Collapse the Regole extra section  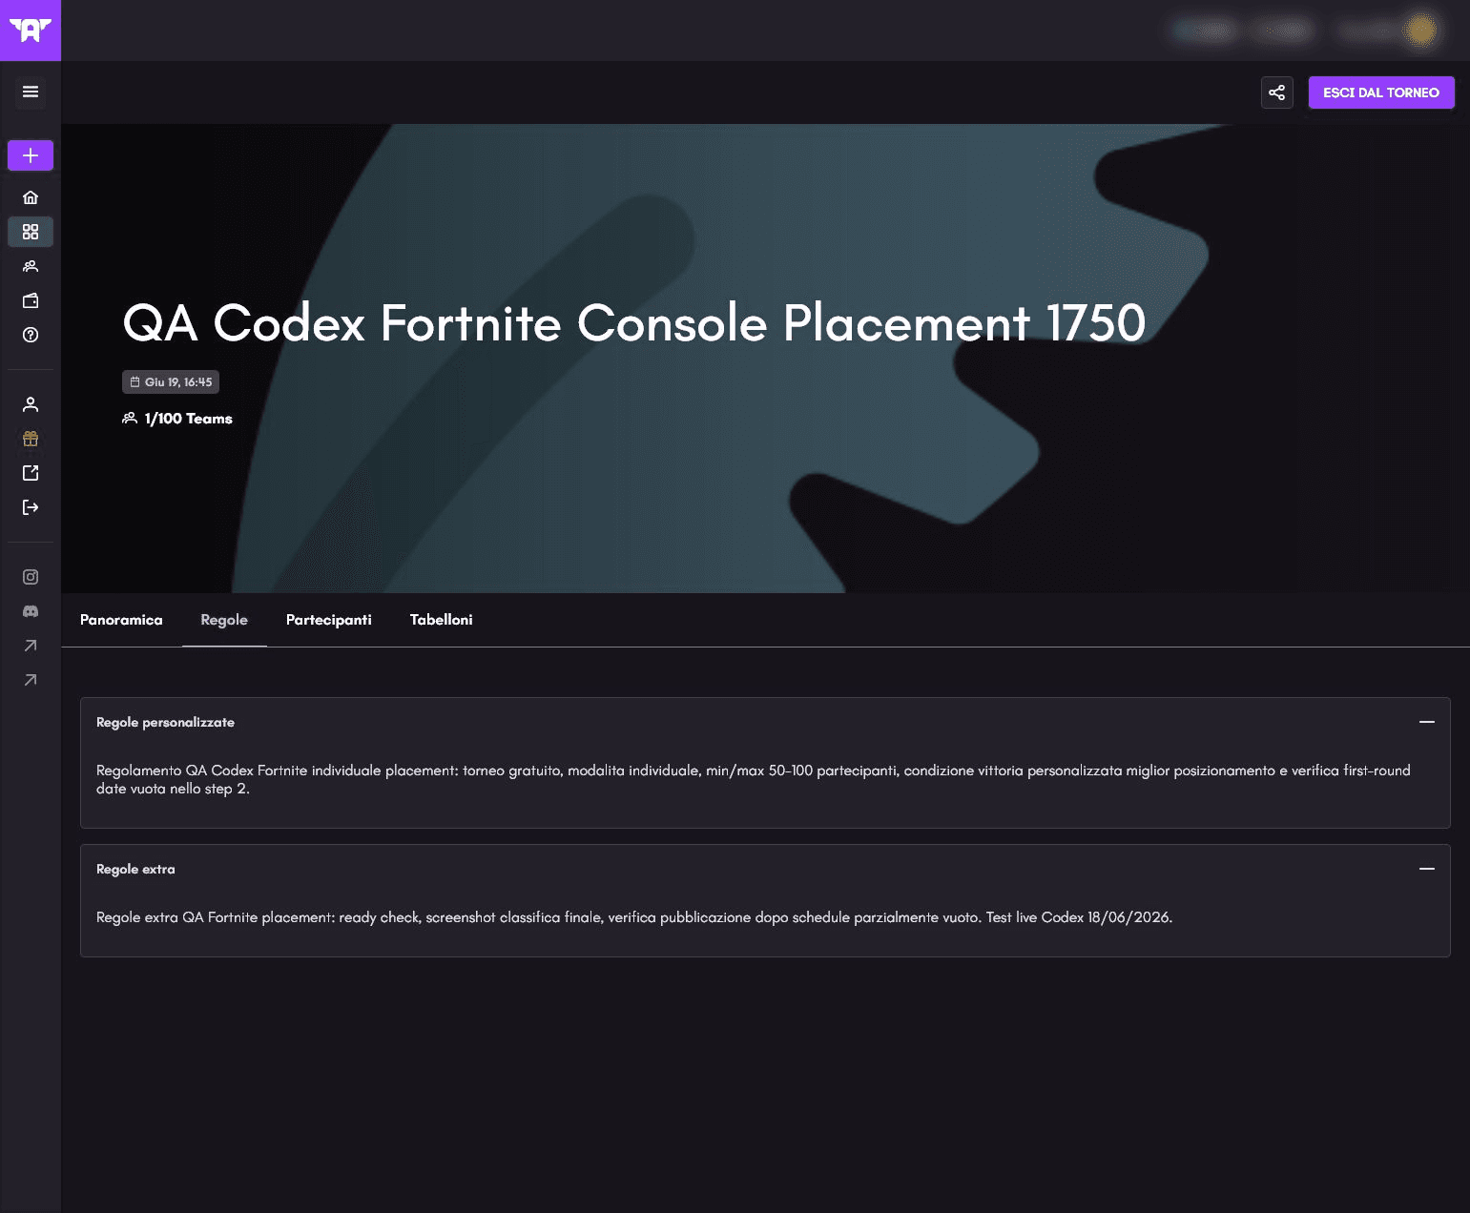pos(1427,869)
